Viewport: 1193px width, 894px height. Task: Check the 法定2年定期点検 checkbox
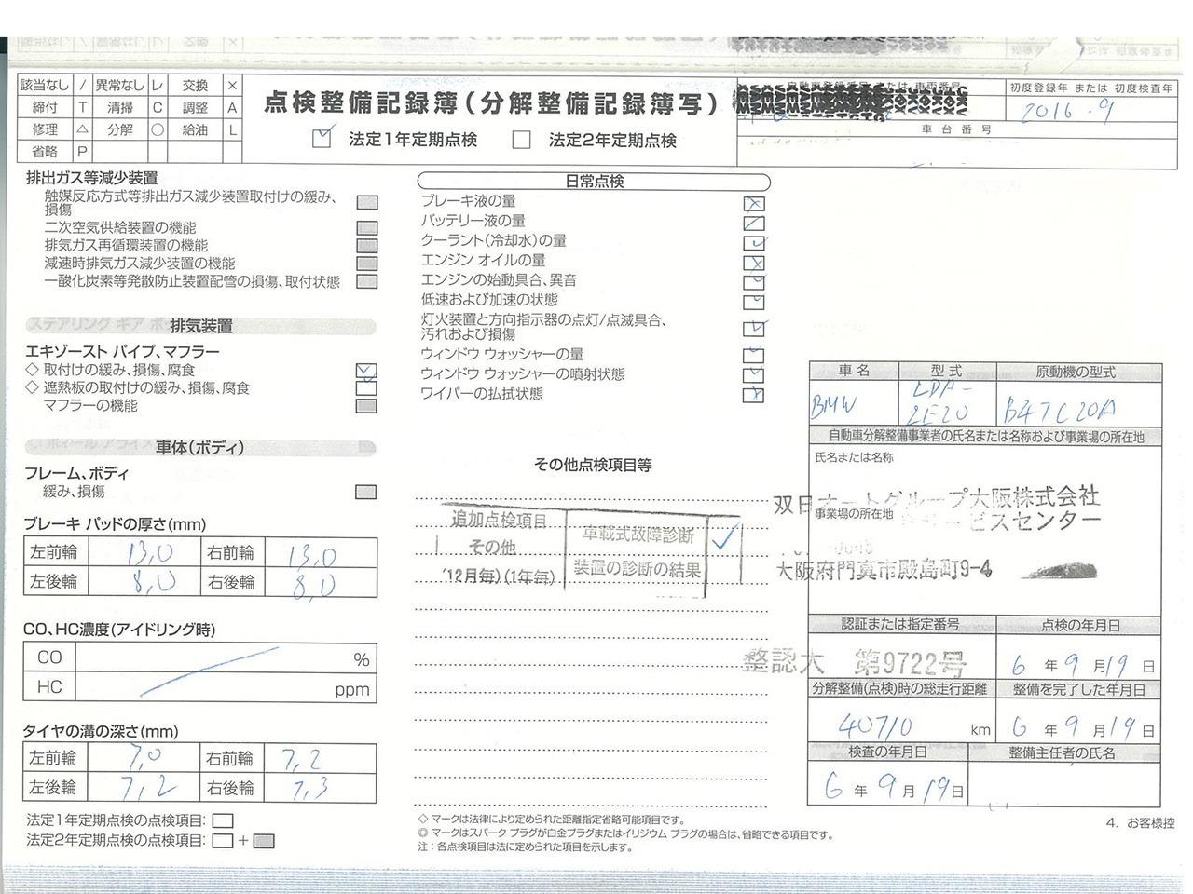click(521, 141)
